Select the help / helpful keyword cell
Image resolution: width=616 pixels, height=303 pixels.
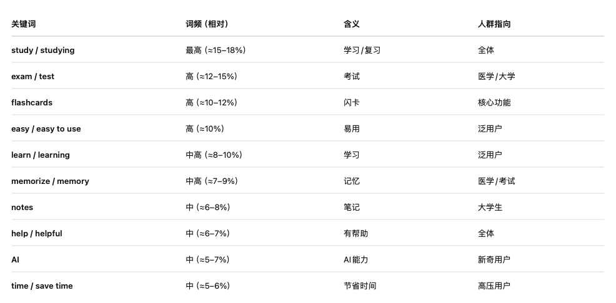[37, 234]
